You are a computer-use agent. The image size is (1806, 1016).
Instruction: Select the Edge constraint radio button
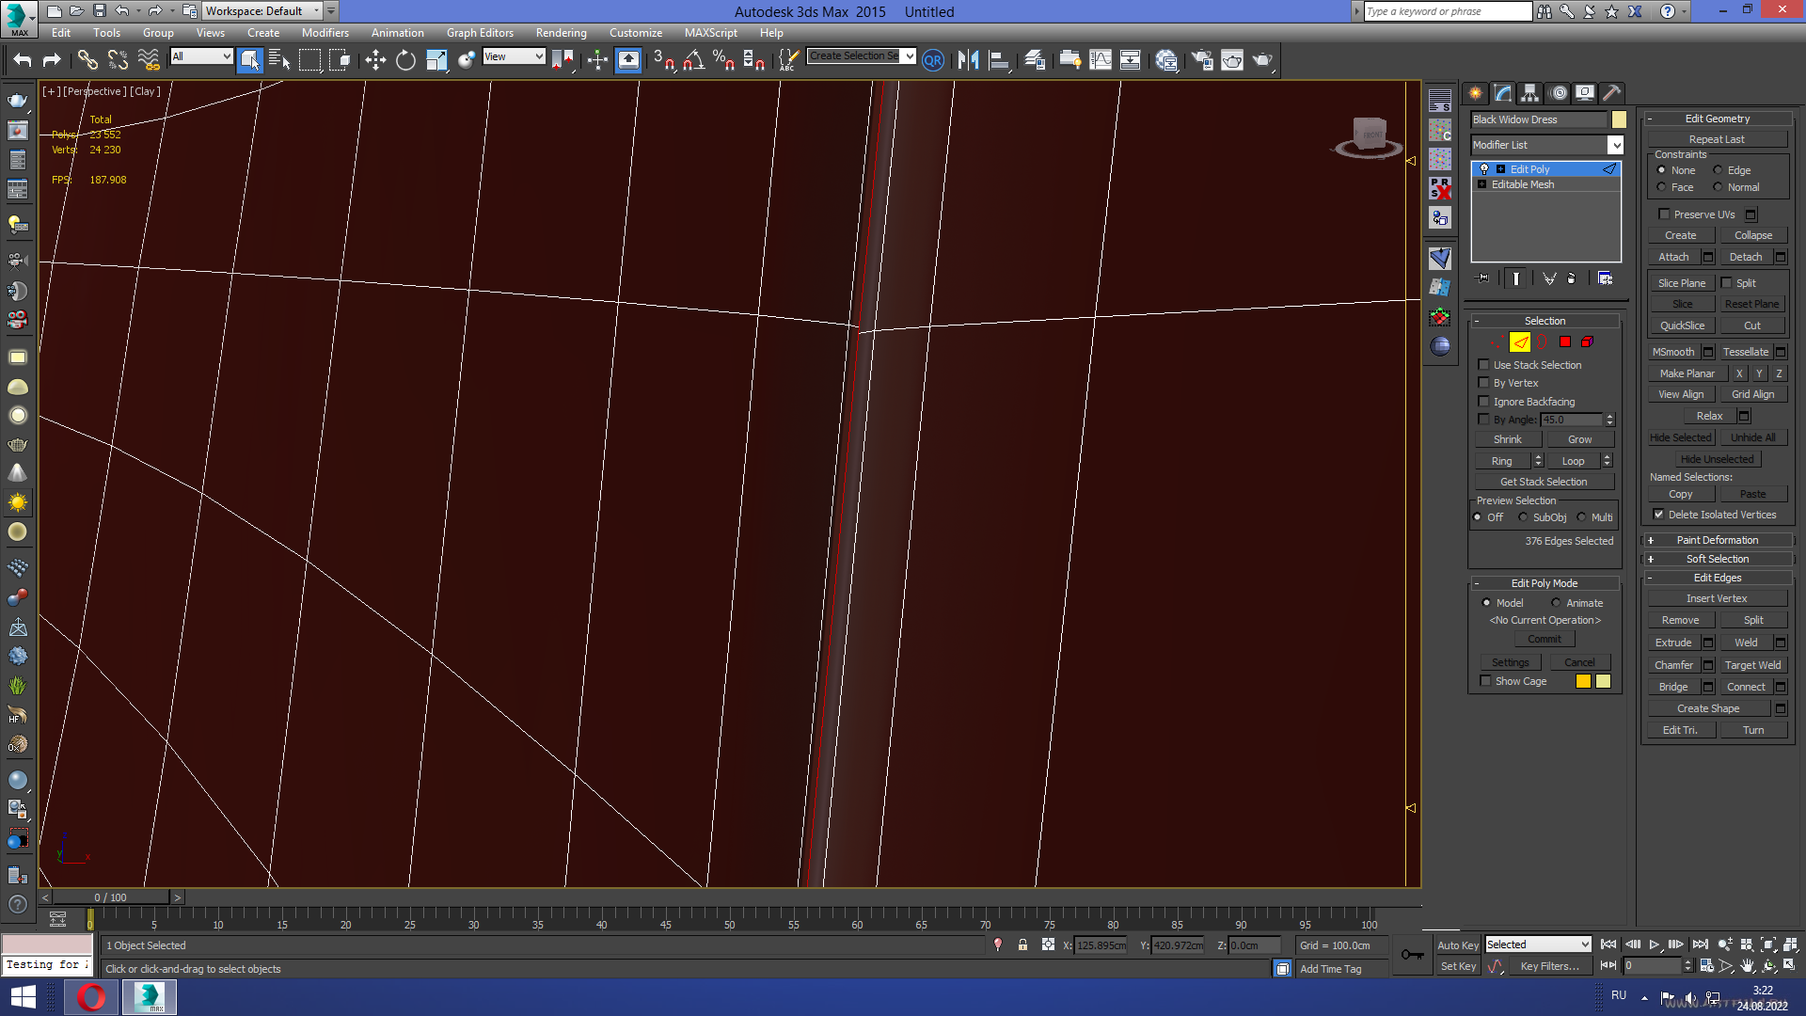tap(1718, 170)
